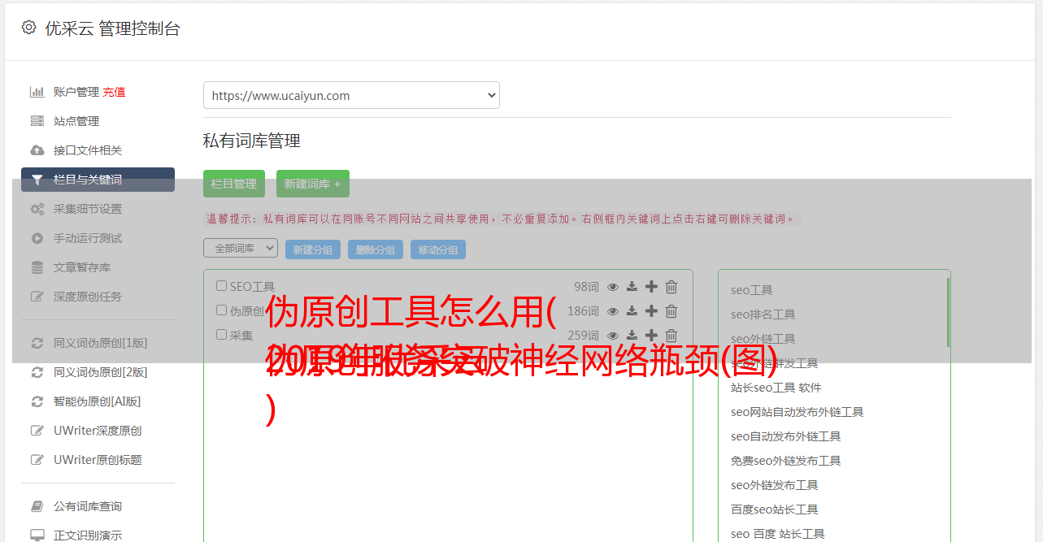Click the 正文识别演示 monitor icon
The image size is (1043, 542).
37,535
